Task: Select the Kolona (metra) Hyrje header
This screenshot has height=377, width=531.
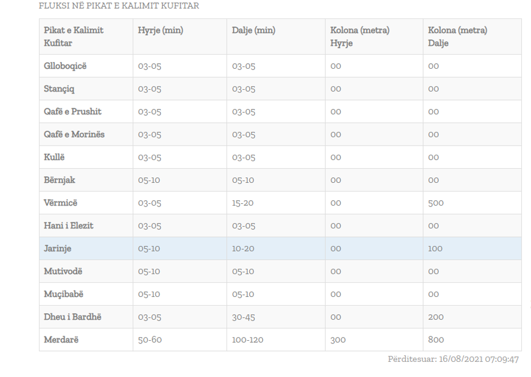Action: click(x=360, y=37)
